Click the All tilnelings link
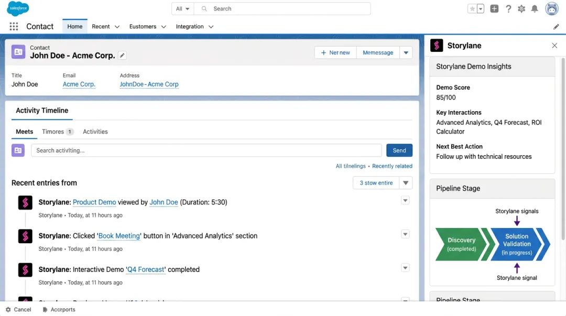 (351, 166)
